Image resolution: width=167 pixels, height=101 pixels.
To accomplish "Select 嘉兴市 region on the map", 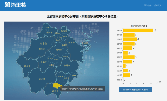I will click(x=64, y=31).
